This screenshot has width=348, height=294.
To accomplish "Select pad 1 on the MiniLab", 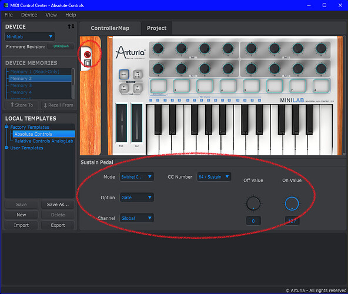I will (x=158, y=86).
